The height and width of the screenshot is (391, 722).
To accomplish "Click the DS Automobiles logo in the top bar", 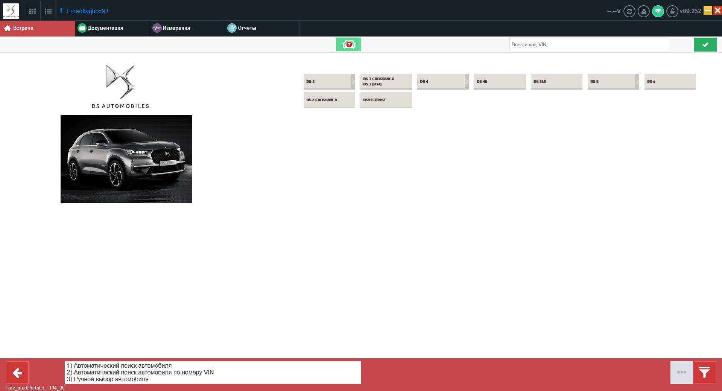I will pyautogui.click(x=11, y=11).
